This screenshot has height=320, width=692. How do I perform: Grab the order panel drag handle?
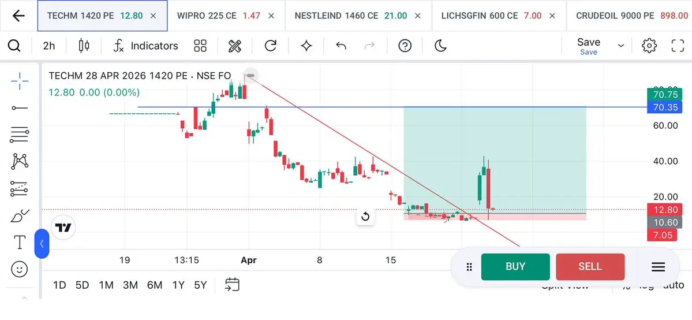click(x=469, y=266)
